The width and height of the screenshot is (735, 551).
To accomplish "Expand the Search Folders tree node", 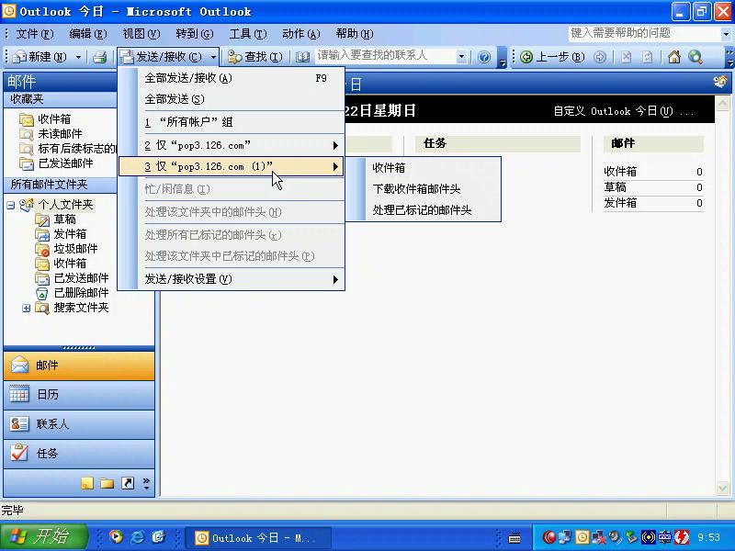I will tap(27, 308).
